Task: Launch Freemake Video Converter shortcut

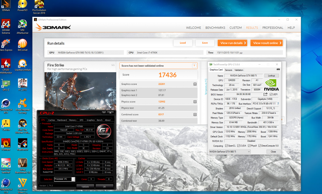Action: (23, 186)
